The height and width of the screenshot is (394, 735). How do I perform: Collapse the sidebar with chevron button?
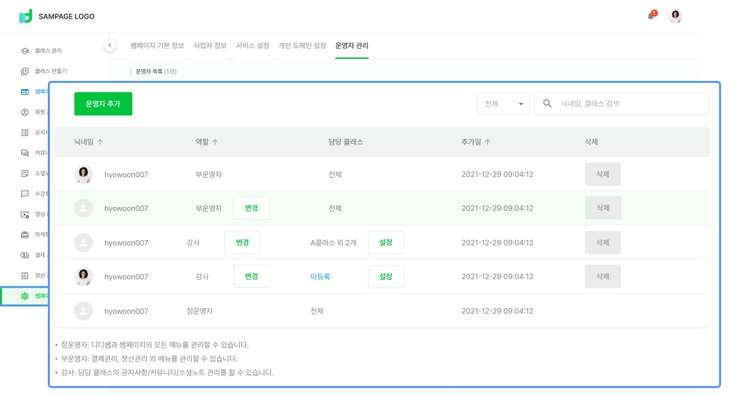tap(110, 45)
